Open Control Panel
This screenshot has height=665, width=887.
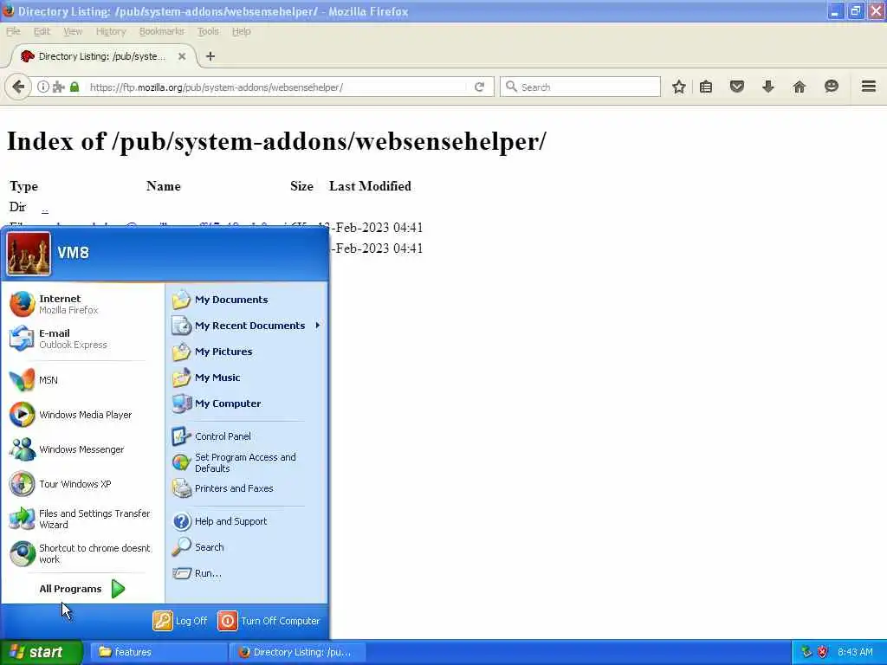pos(247,436)
